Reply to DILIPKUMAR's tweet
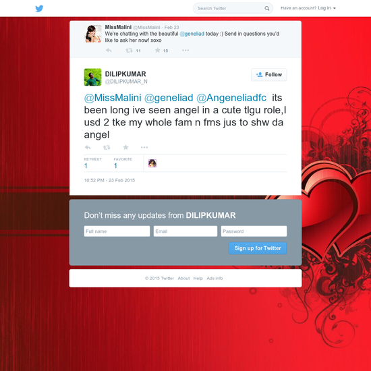The height and width of the screenshot is (371, 371). pyautogui.click(x=88, y=148)
